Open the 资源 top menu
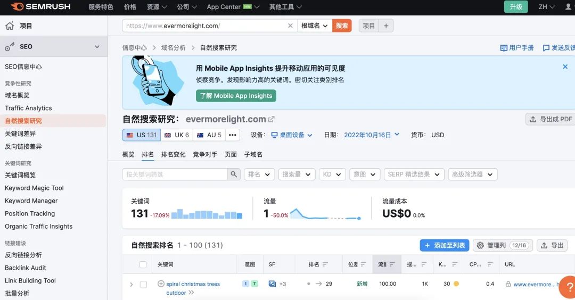575x300 pixels. click(x=157, y=6)
